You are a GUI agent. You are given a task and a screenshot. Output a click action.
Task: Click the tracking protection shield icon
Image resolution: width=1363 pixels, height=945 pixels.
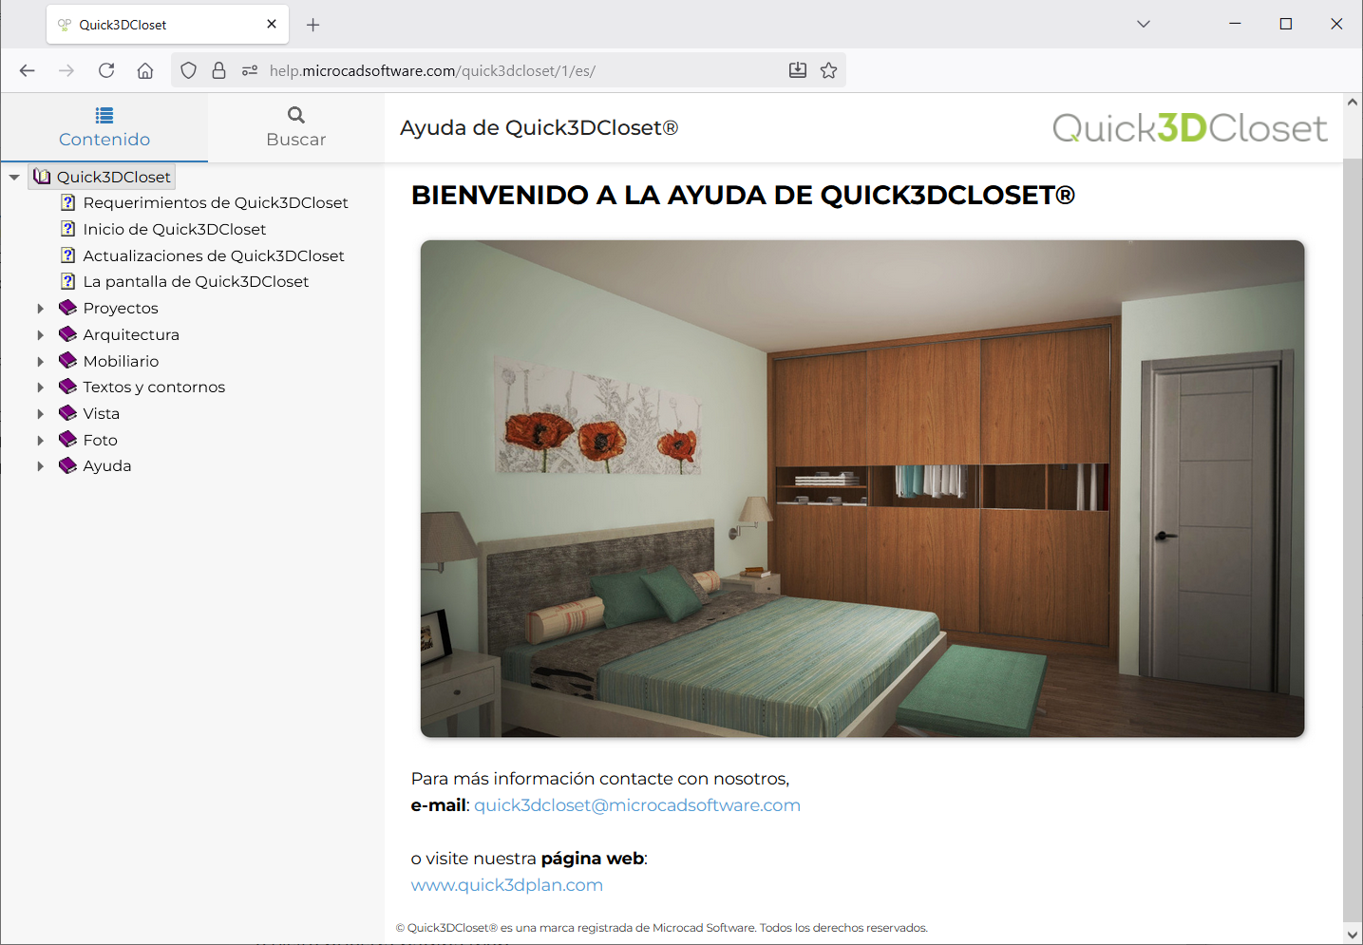pyautogui.click(x=188, y=70)
